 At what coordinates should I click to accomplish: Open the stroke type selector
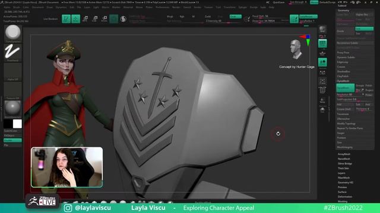point(12,53)
